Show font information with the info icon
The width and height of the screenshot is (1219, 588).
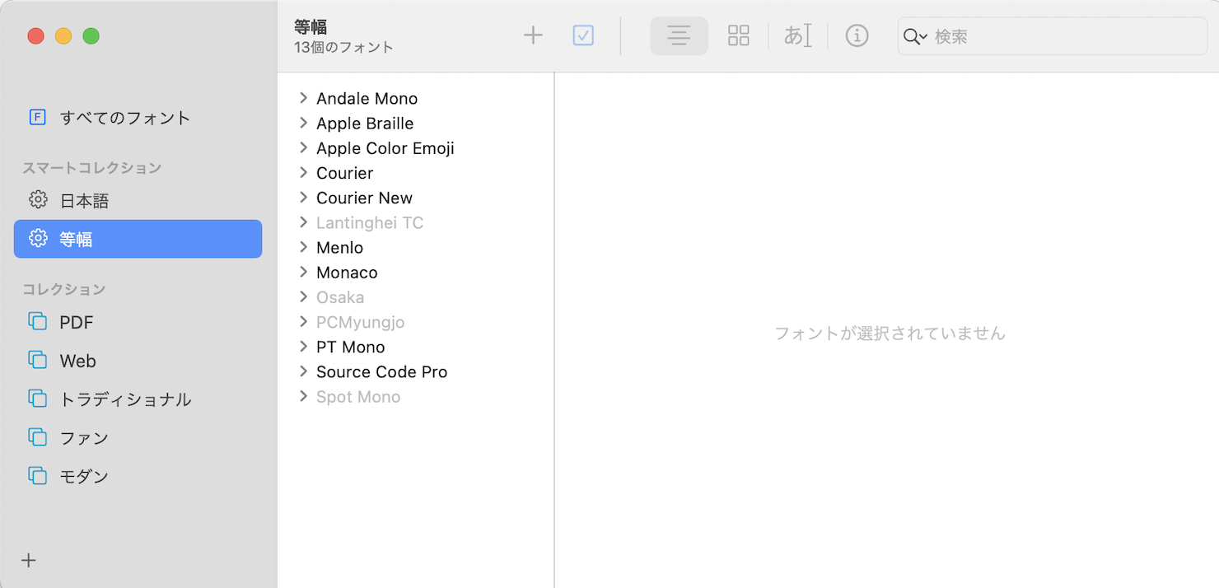[857, 35]
